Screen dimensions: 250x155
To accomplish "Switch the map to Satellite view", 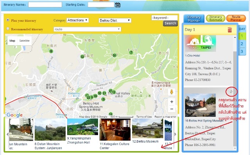I will [24, 41].
